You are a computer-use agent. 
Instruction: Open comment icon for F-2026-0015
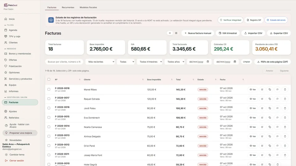coord(277,118)
